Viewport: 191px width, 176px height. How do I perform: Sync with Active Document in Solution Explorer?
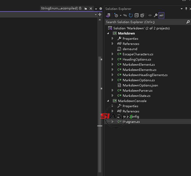125,15
